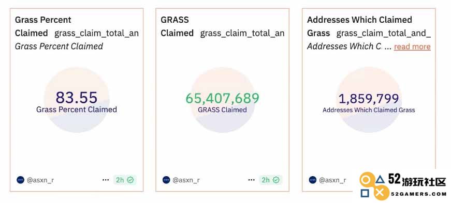Image resolution: width=451 pixels, height=203 pixels.
Task: Open the Grass Percent Claimed title
Action: point(43,26)
